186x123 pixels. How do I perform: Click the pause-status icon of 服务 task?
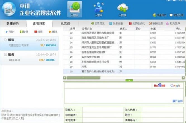[x=6, y=54]
